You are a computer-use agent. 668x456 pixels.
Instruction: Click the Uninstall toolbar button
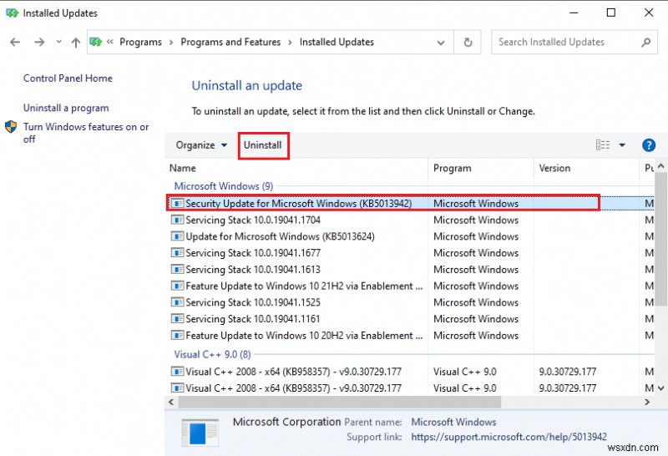coord(263,144)
